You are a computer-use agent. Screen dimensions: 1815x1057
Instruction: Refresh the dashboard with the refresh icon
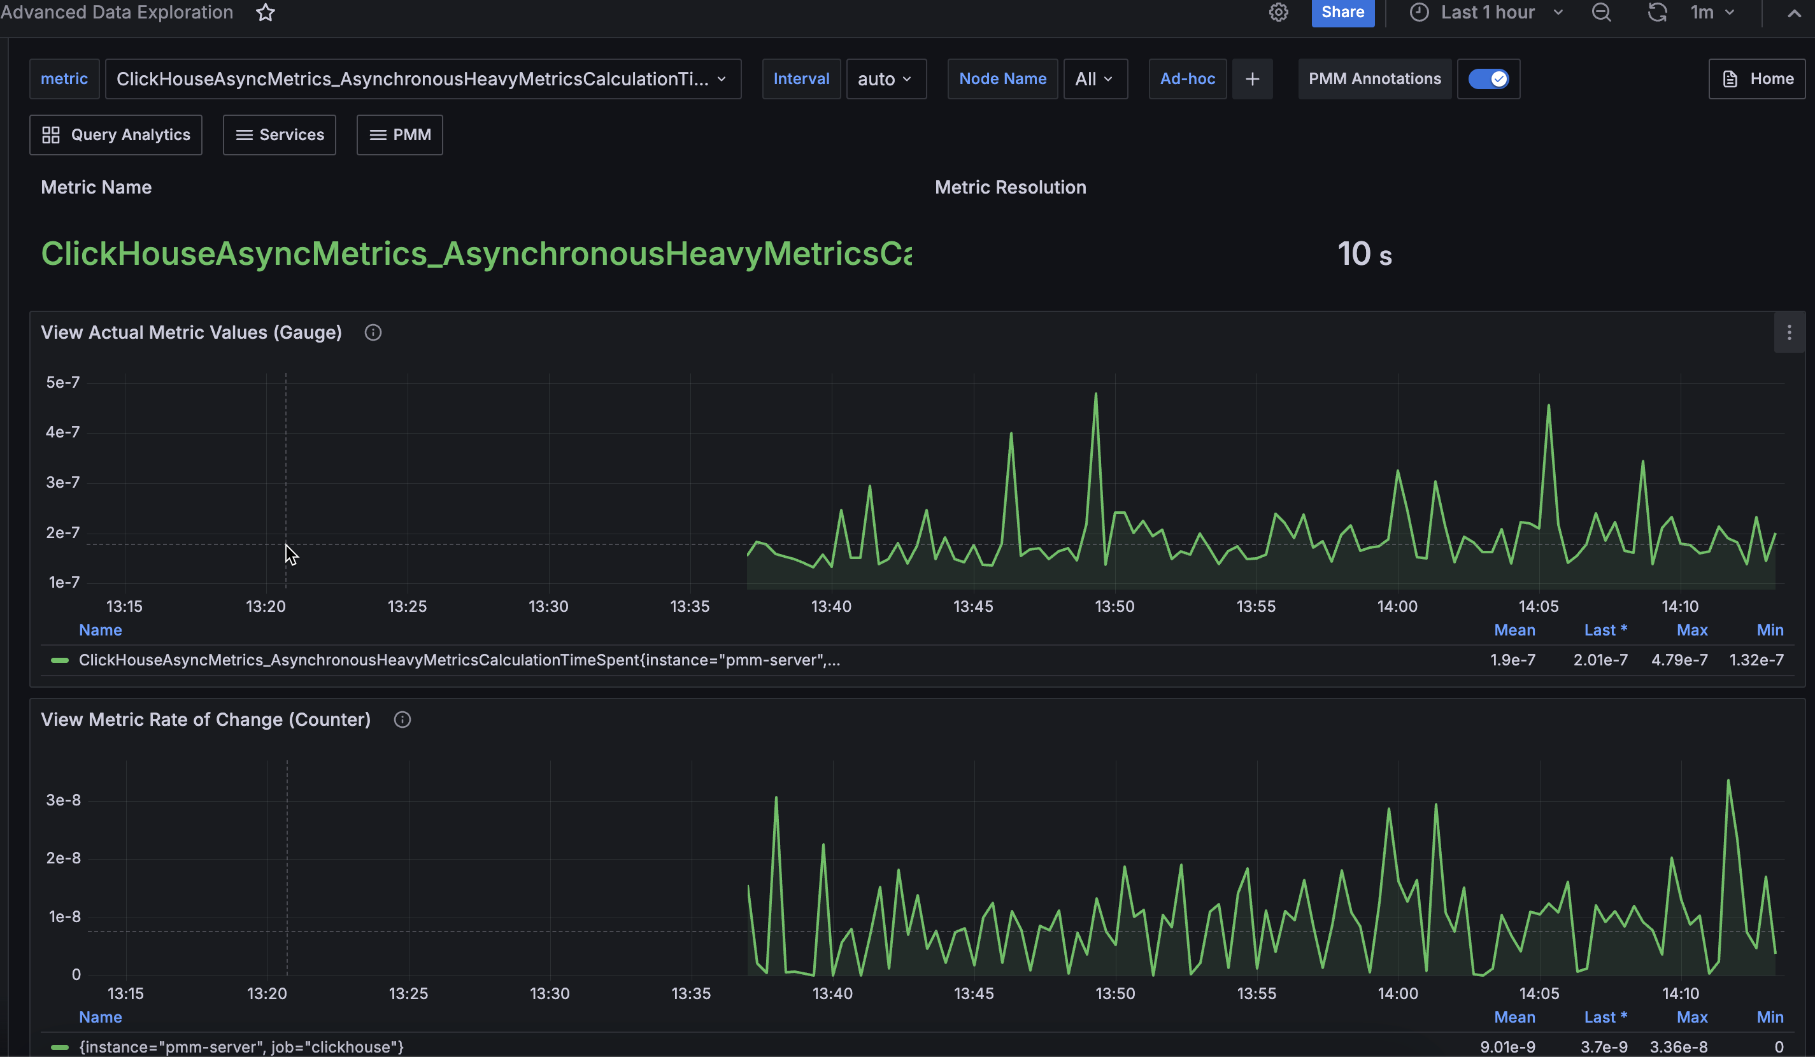(1656, 12)
